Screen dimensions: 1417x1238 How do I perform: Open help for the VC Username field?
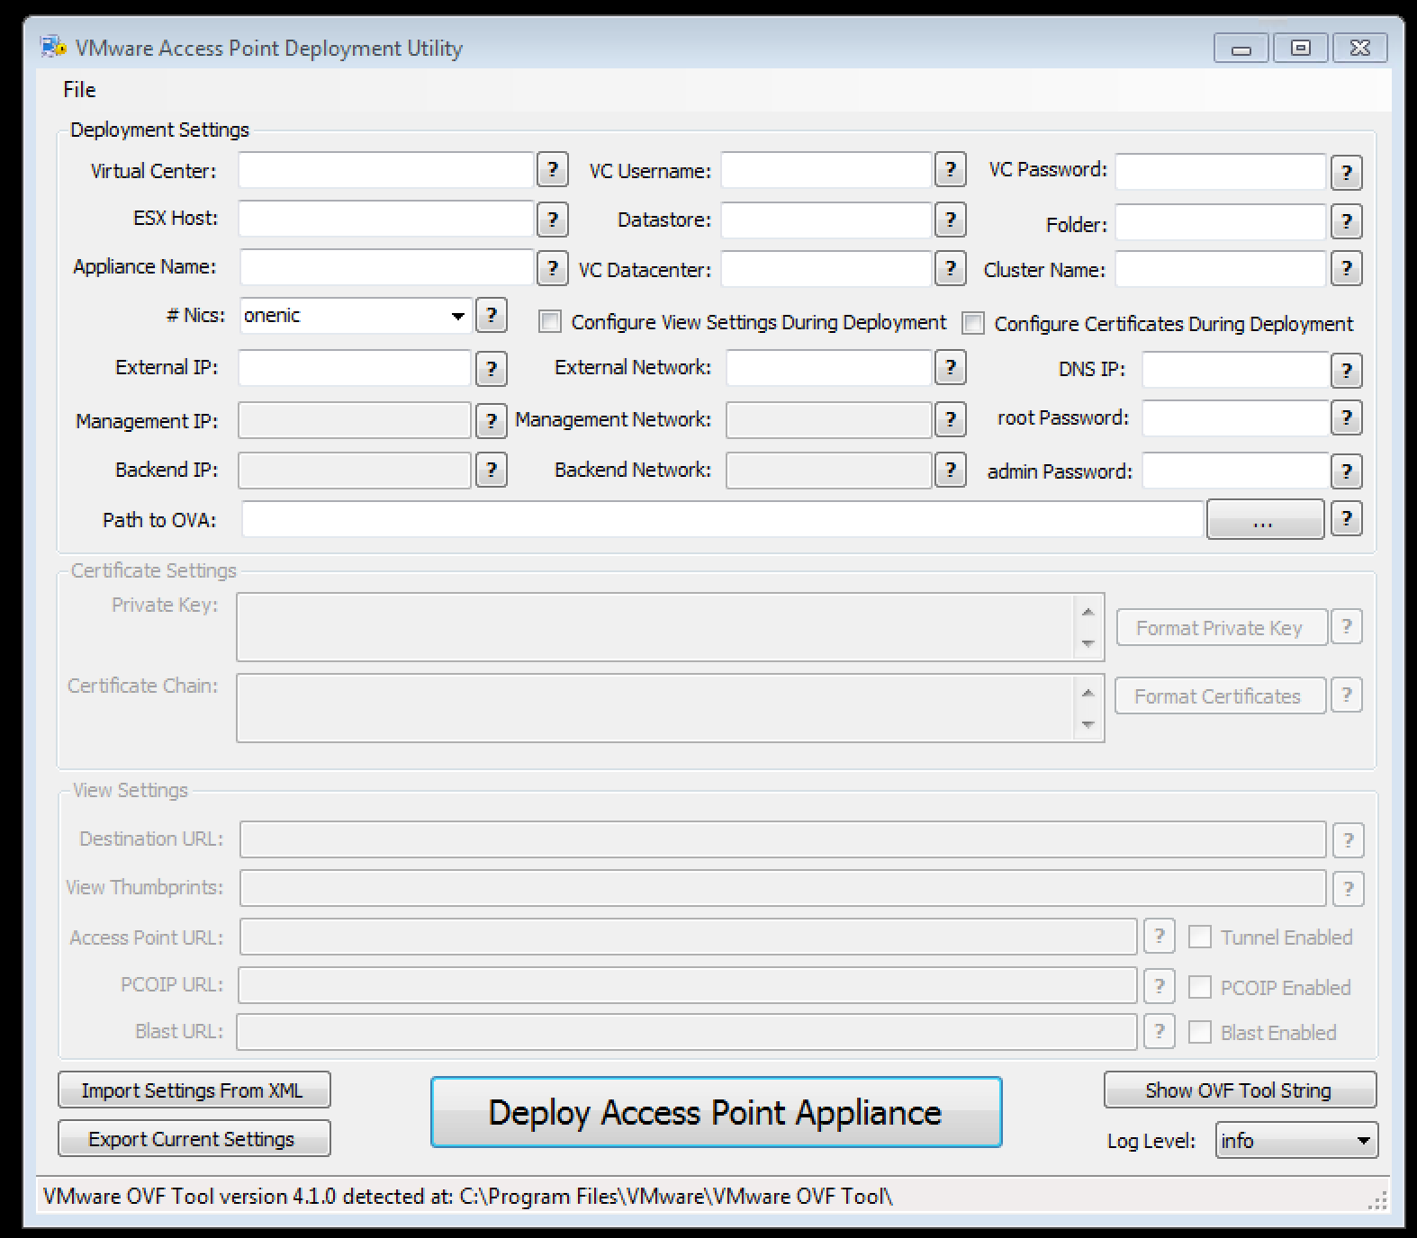pos(950,169)
